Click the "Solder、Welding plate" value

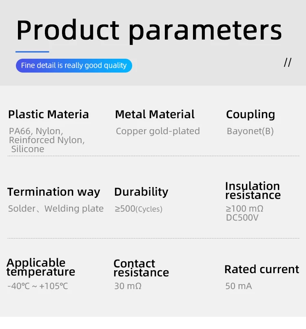tap(56, 209)
